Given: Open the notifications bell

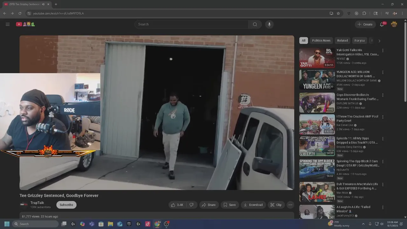Looking at the screenshot, I should pos(382,24).
